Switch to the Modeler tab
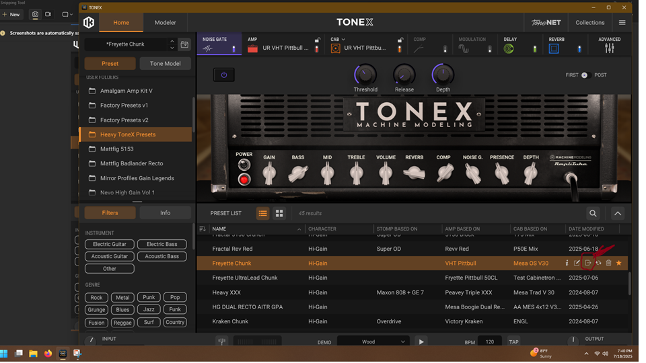 pos(165,23)
